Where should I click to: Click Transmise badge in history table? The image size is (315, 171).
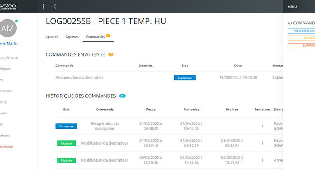click(66, 126)
